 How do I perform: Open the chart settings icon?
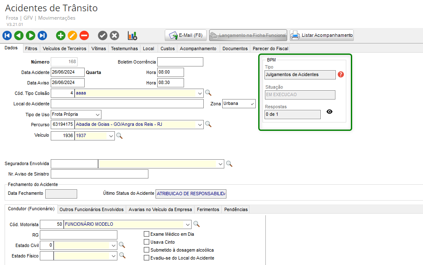(x=132, y=36)
